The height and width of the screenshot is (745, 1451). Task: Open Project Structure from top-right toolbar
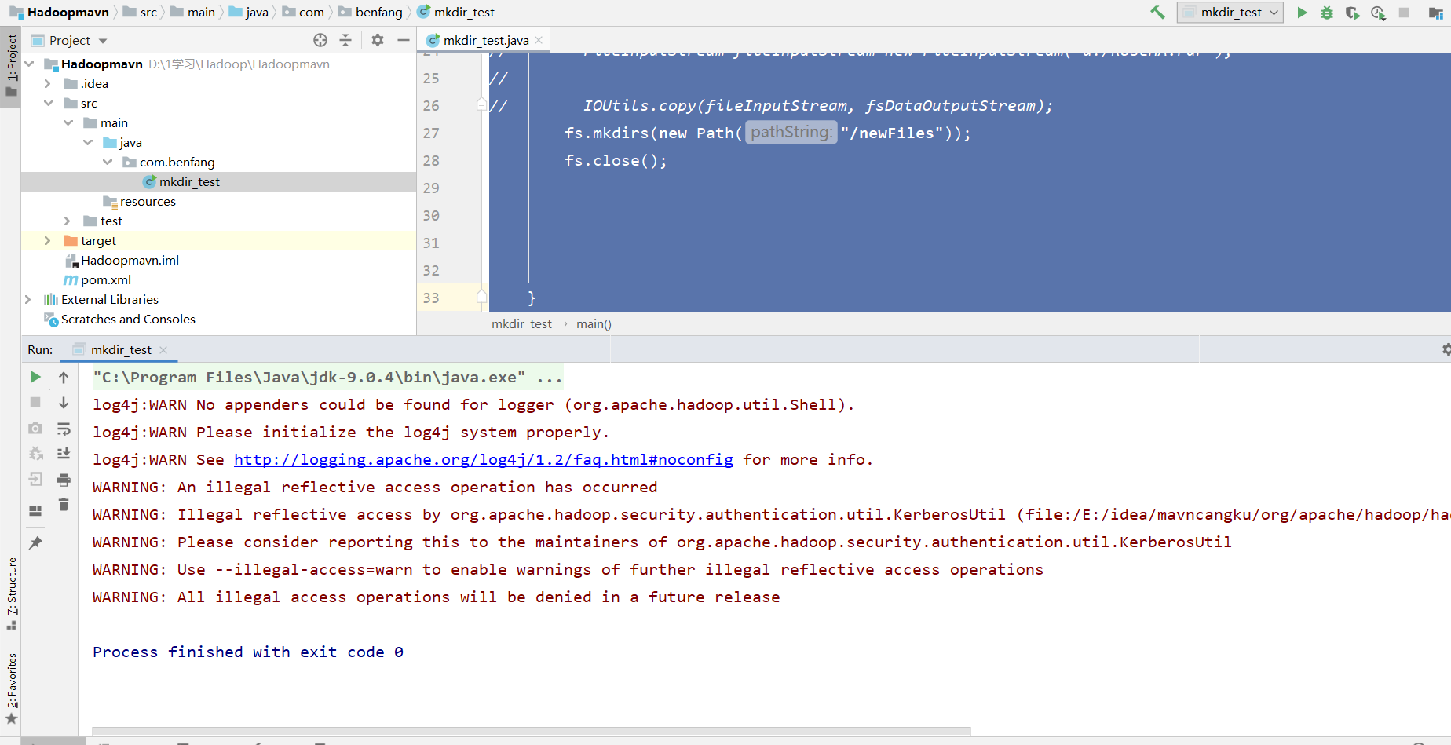click(1435, 13)
